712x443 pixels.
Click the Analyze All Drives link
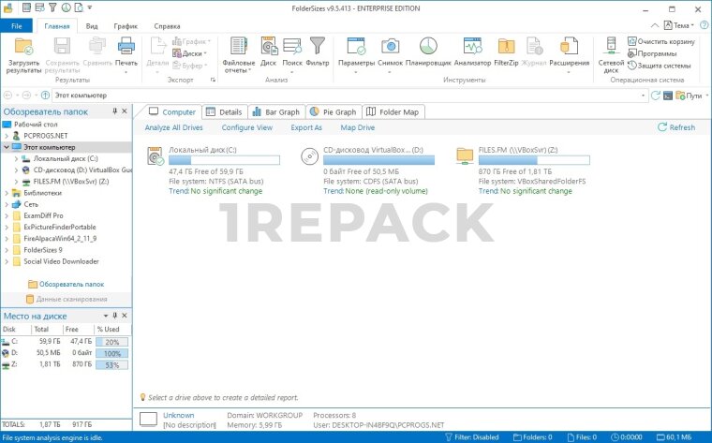coord(173,127)
